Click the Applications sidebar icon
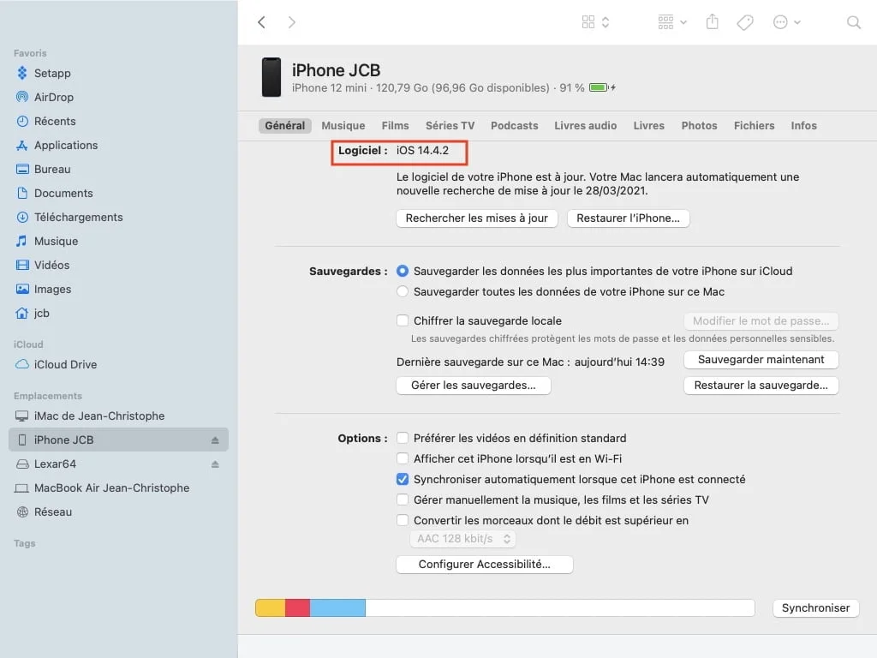The width and height of the screenshot is (877, 658). pyautogui.click(x=21, y=146)
